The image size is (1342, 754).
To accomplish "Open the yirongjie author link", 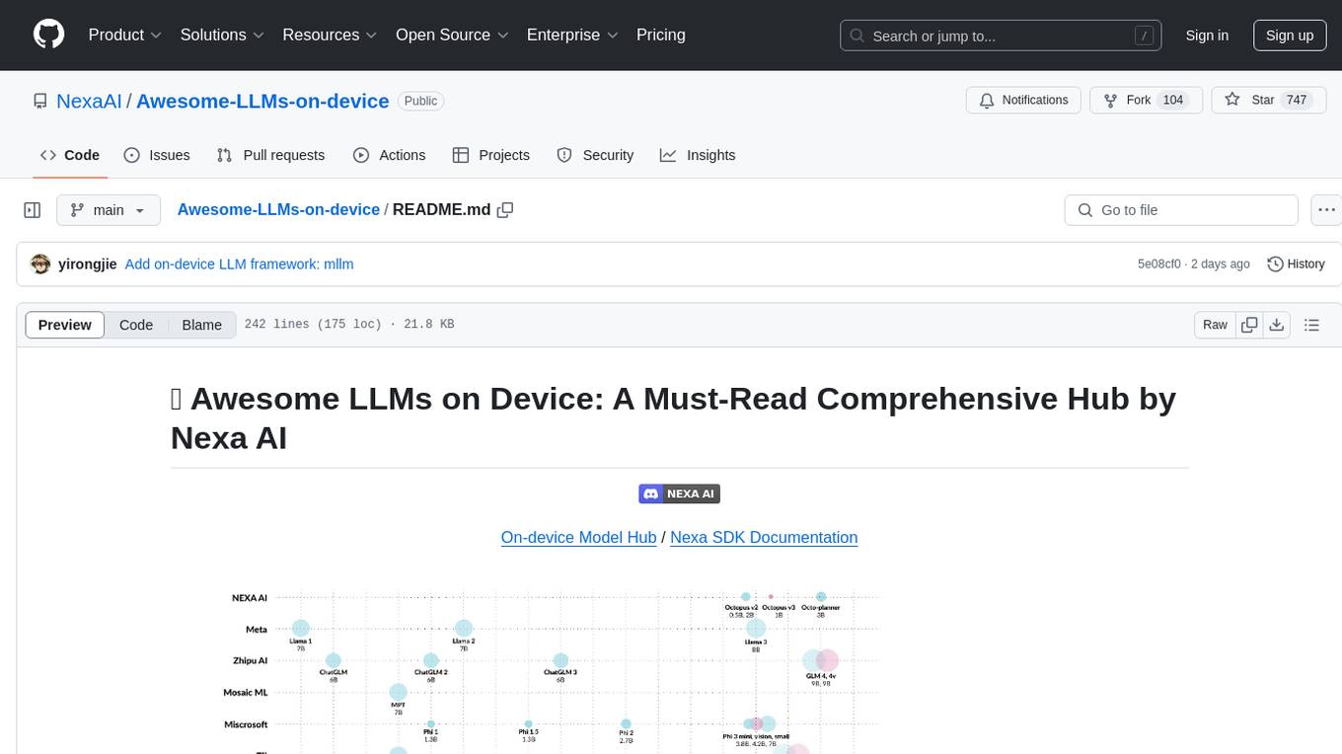I will [x=87, y=264].
